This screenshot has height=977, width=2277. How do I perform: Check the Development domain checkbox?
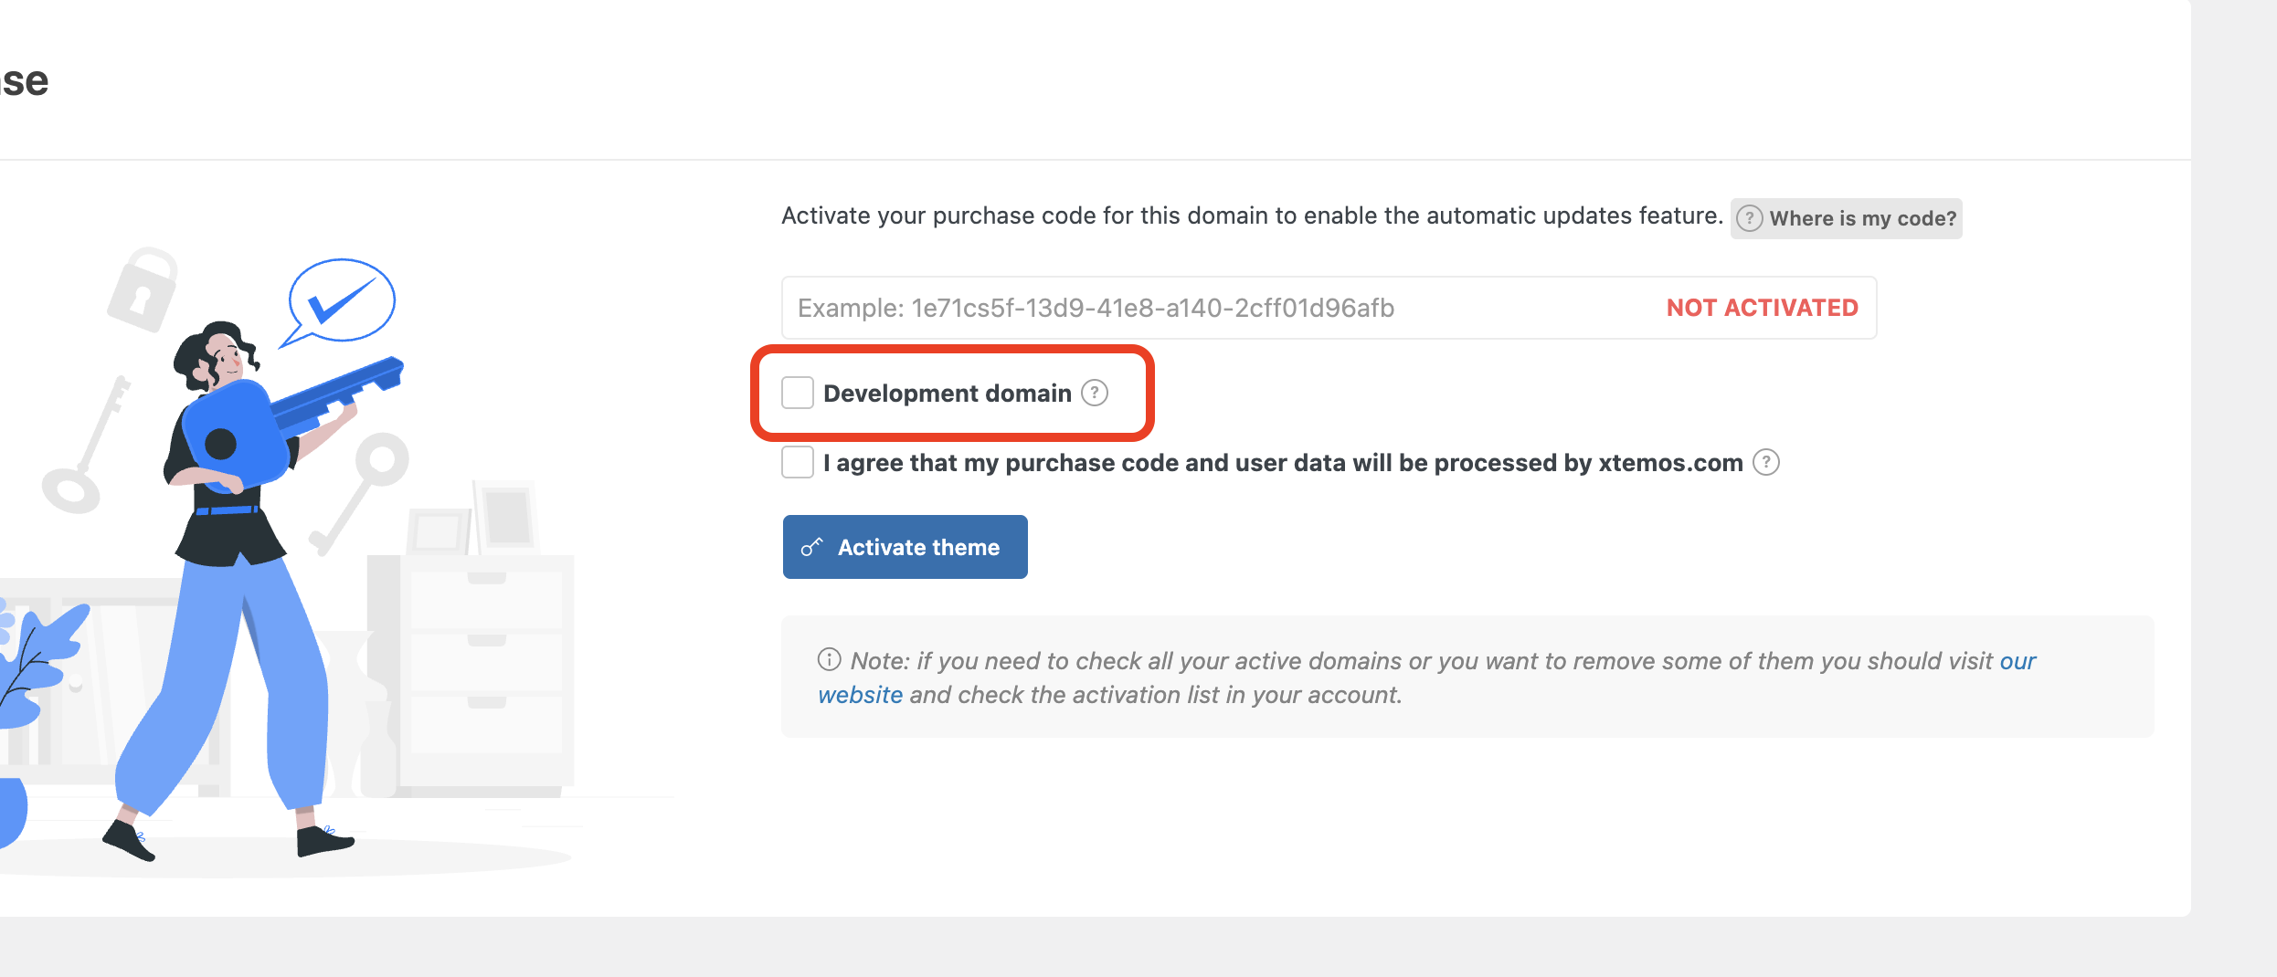[x=798, y=393]
